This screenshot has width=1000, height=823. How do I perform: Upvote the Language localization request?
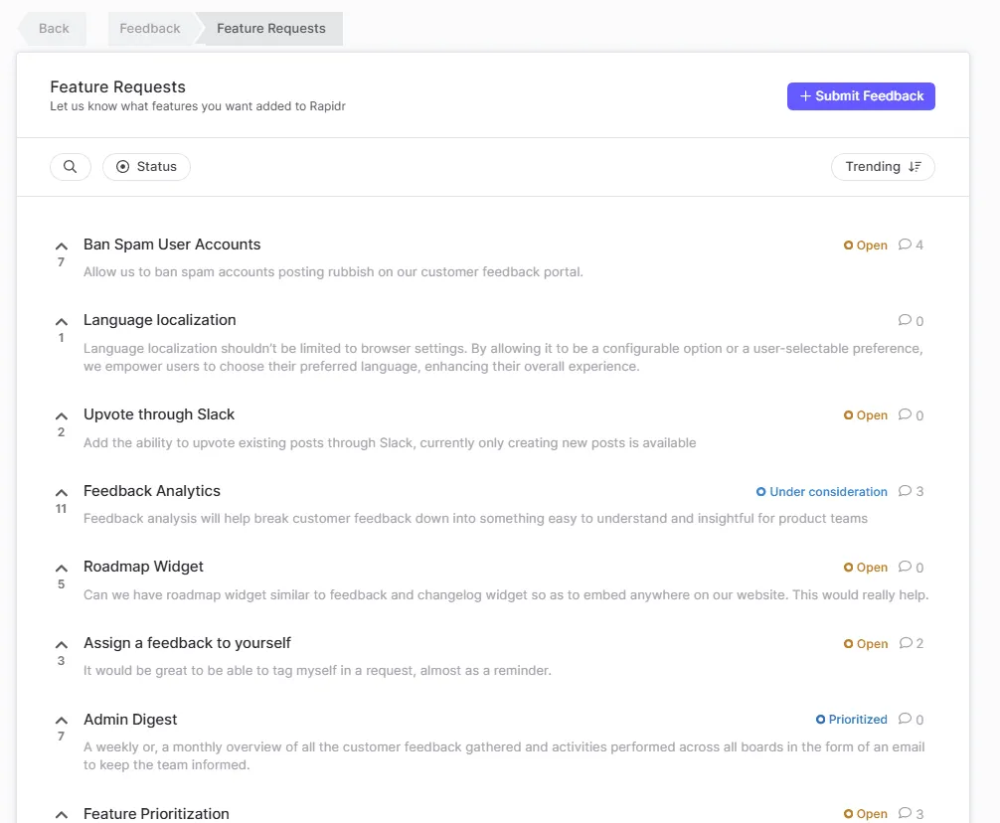click(62, 321)
